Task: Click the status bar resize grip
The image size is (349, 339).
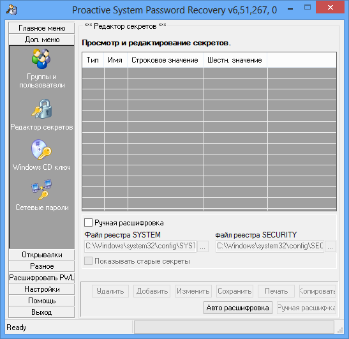Action: tap(340, 330)
